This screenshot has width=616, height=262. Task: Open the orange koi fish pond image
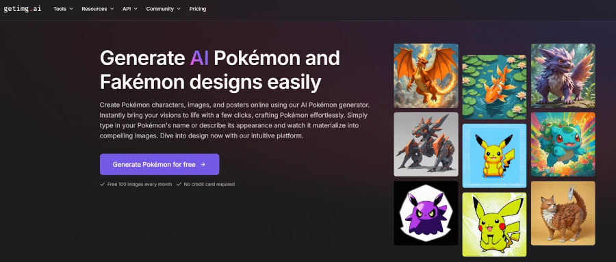[494, 87]
